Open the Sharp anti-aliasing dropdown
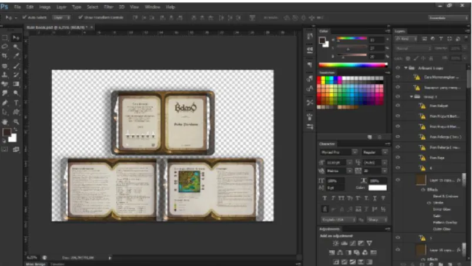The image size is (472, 266). point(377,220)
